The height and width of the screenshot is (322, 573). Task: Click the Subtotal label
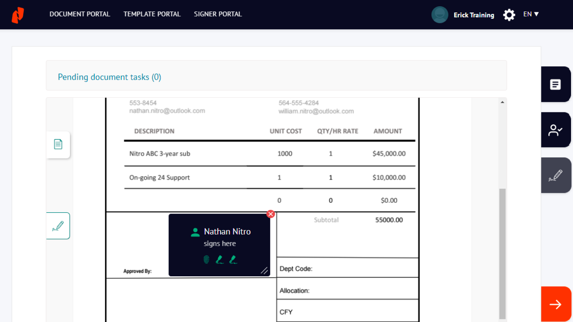tap(326, 220)
